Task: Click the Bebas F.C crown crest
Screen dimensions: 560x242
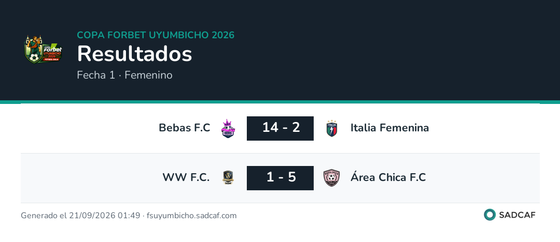Action: click(228, 128)
